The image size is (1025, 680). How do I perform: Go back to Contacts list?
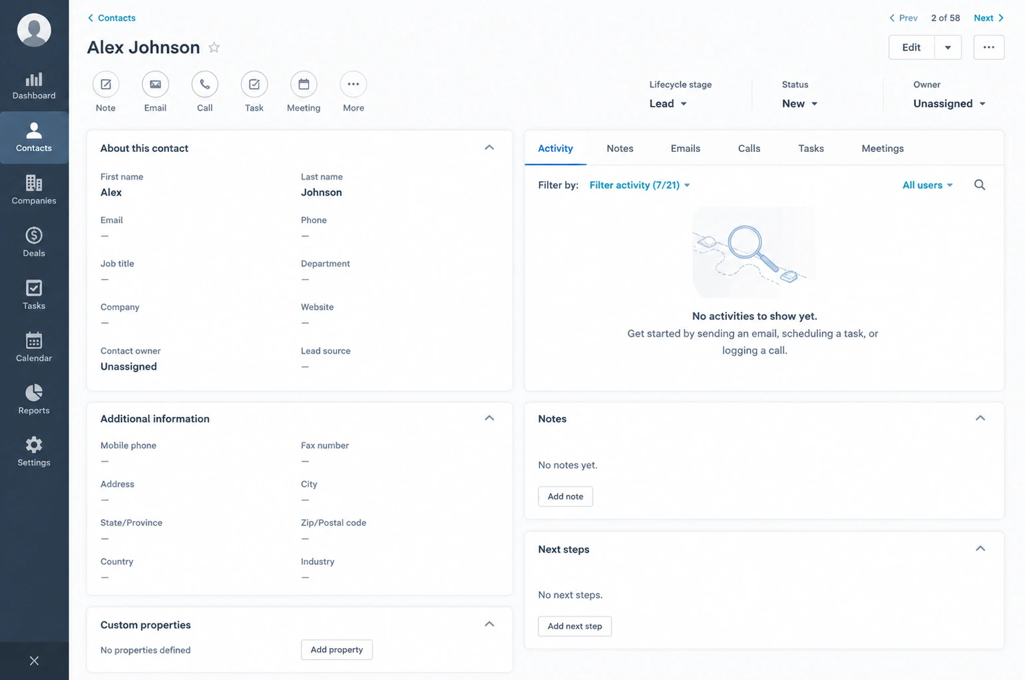click(111, 18)
